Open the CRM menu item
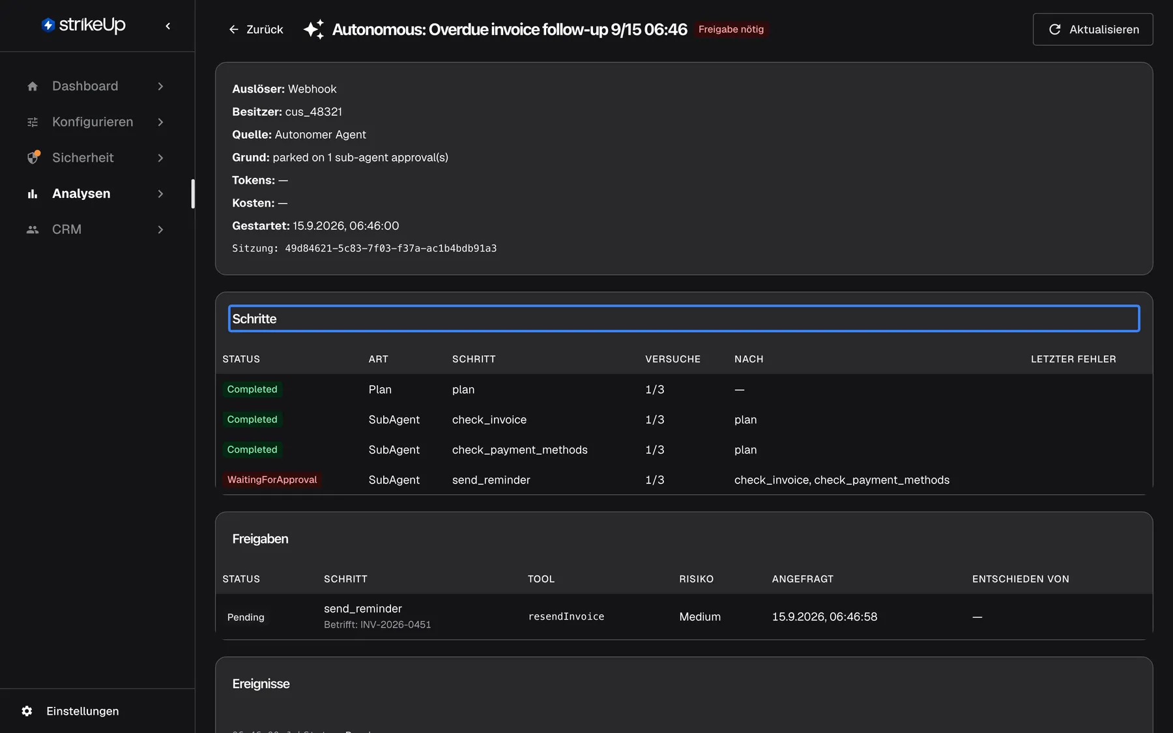Viewport: 1173px width, 733px height. click(x=96, y=229)
